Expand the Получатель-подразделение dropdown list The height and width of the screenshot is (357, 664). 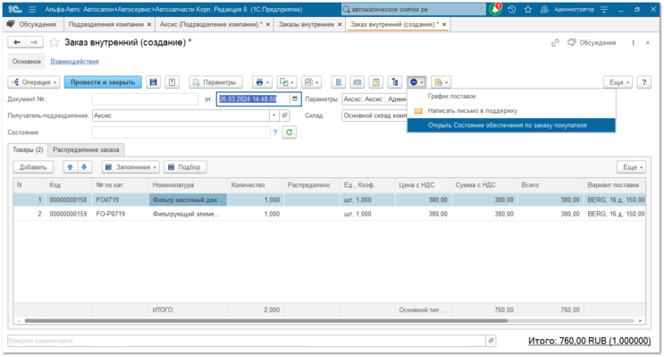(274, 115)
